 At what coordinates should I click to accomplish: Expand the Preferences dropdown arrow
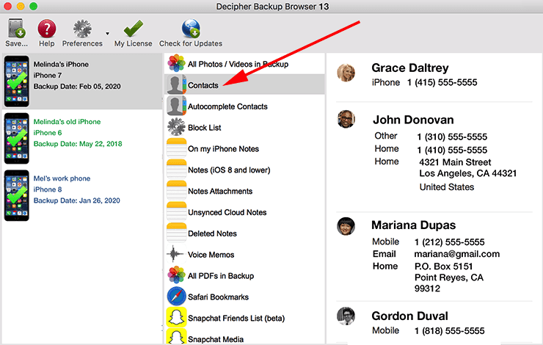click(x=107, y=34)
